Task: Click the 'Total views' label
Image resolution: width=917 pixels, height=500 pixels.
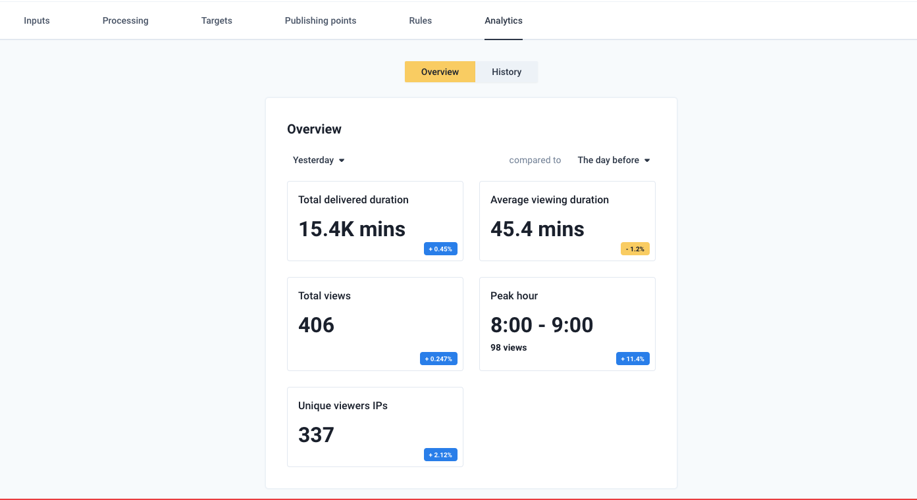Action: [x=325, y=296]
